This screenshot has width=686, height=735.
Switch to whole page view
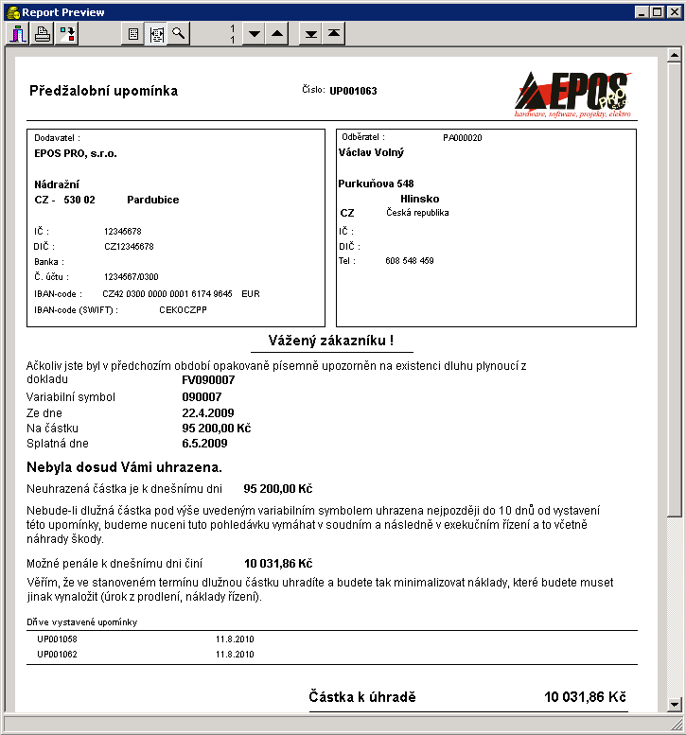click(x=133, y=35)
